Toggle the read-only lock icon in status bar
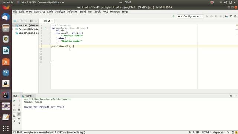Image resolution: width=238 pixels, height=134 pixels. (x=228, y=133)
